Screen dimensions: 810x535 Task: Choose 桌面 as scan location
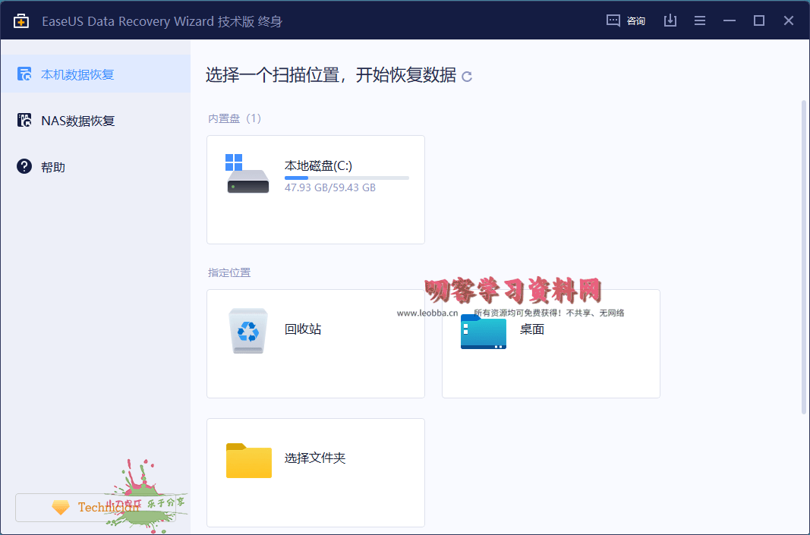coord(550,344)
